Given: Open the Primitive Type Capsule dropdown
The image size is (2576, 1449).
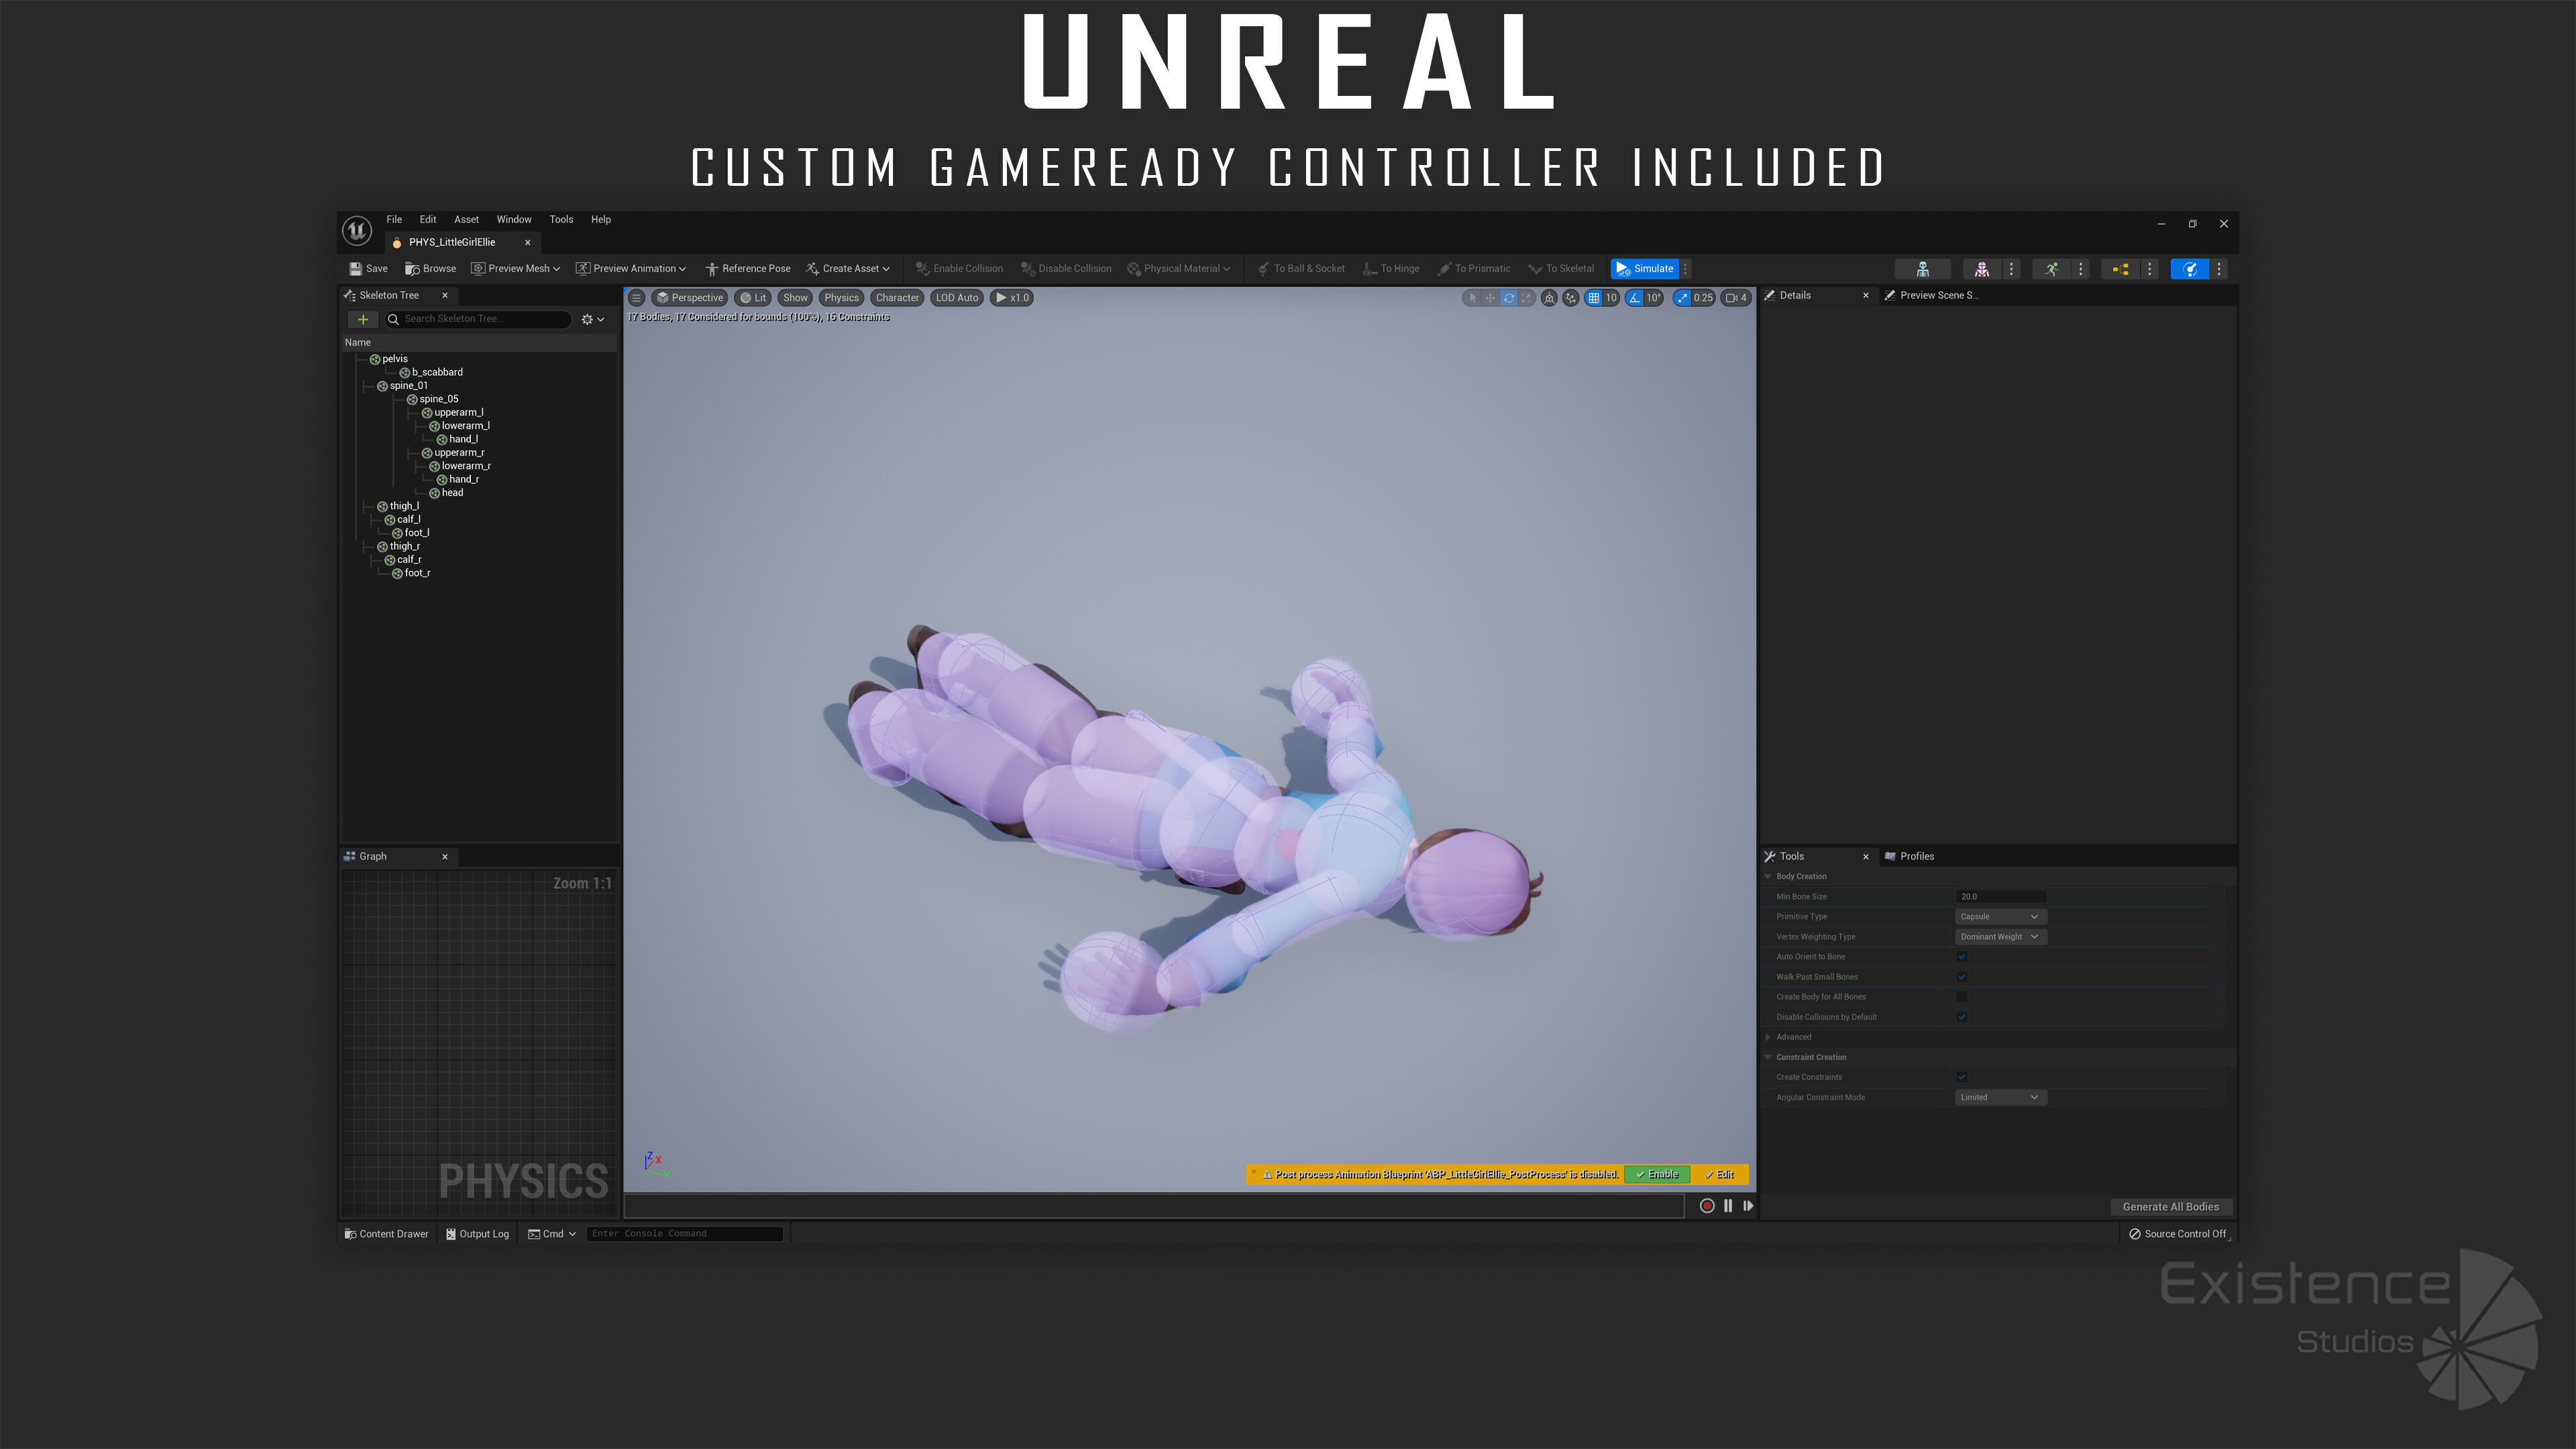Looking at the screenshot, I should pyautogui.click(x=2000, y=917).
